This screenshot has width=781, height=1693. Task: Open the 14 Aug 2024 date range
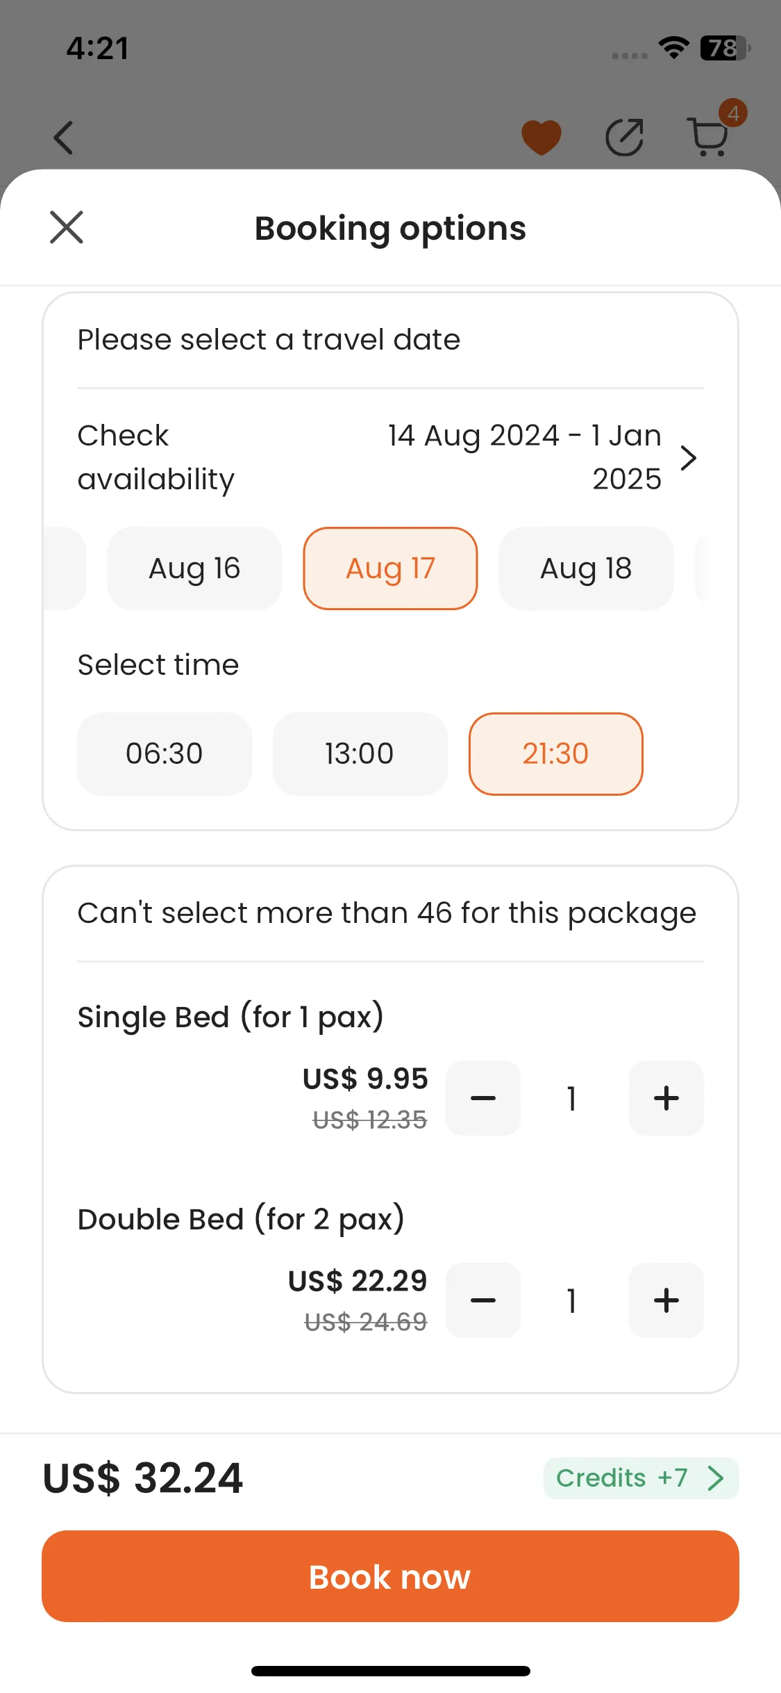(525, 457)
